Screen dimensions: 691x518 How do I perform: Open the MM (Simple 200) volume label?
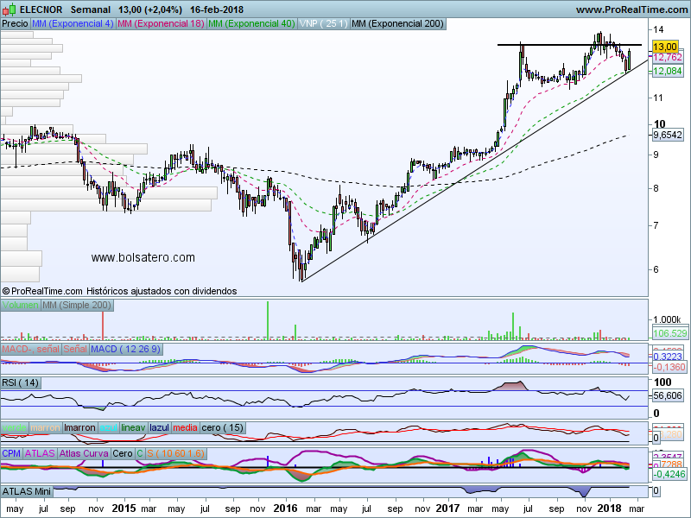tap(77, 306)
